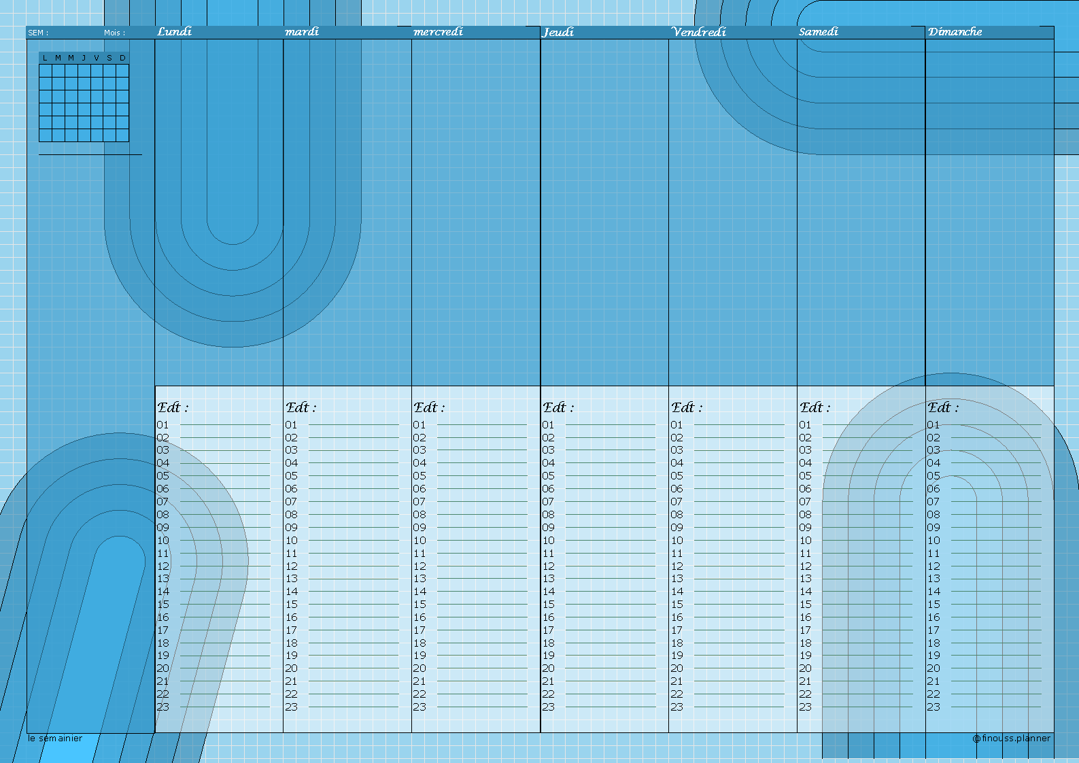The height and width of the screenshot is (763, 1079).
Task: Click the Vendredi column header
Action: (x=699, y=32)
